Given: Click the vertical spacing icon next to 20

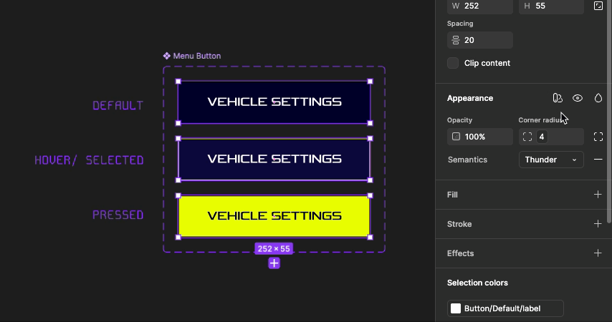Looking at the screenshot, I should (456, 40).
